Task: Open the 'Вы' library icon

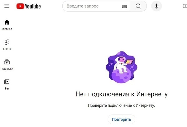Action: click(x=7, y=82)
